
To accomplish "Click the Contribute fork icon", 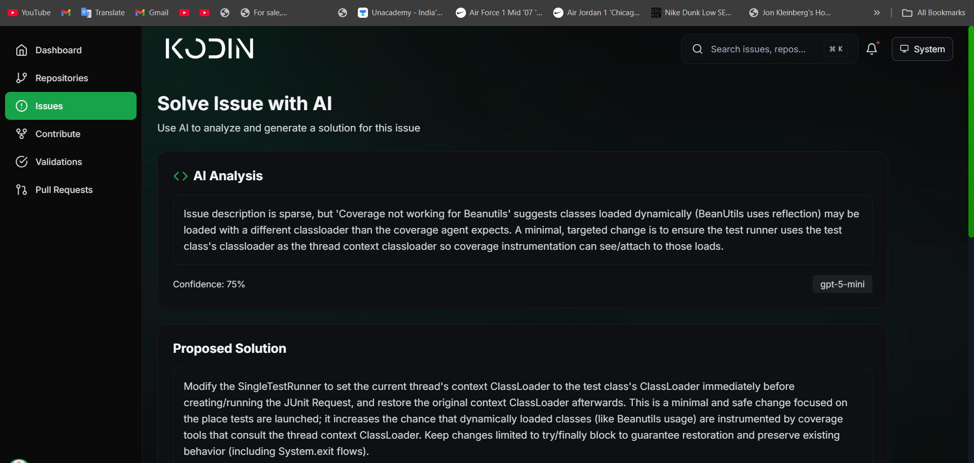I will (21, 134).
